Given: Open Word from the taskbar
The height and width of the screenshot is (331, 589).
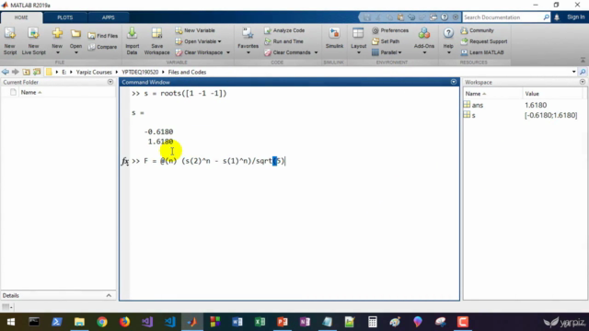Looking at the screenshot, I should pyautogui.click(x=237, y=322).
